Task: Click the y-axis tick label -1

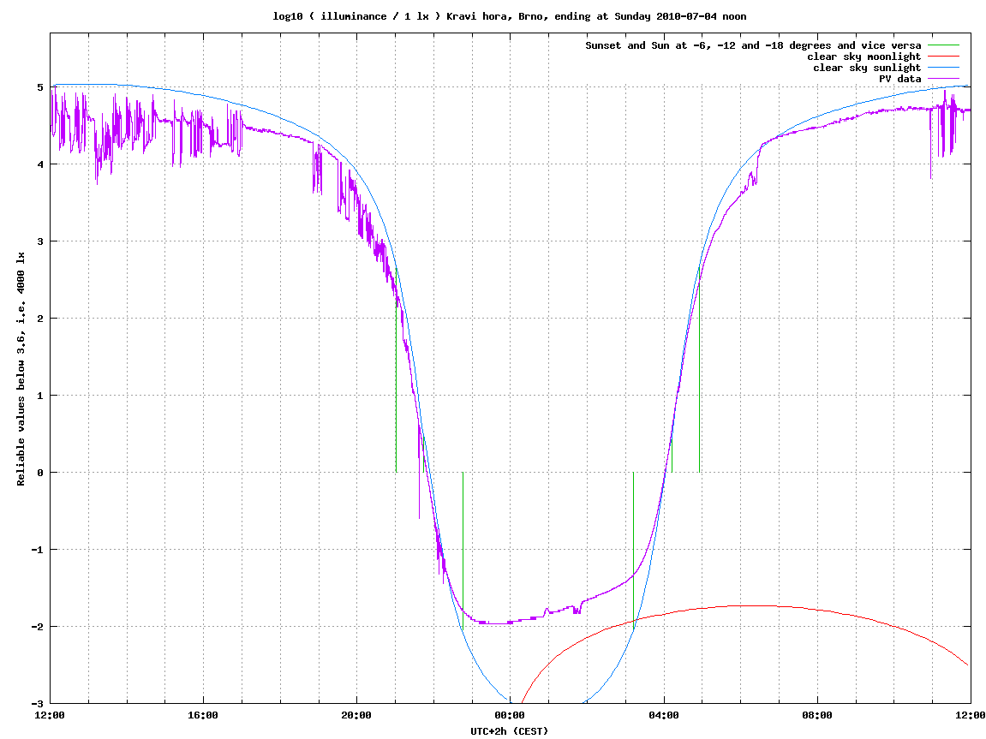Action: pyautogui.click(x=38, y=550)
